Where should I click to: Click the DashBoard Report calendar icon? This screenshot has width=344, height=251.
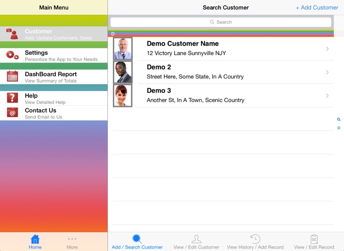pyautogui.click(x=12, y=76)
